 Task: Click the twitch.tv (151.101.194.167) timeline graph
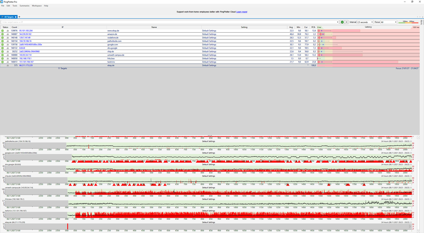click(208, 215)
